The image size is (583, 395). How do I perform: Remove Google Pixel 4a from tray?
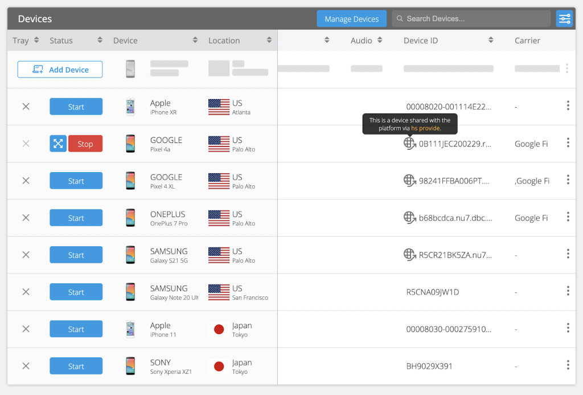[26, 144]
